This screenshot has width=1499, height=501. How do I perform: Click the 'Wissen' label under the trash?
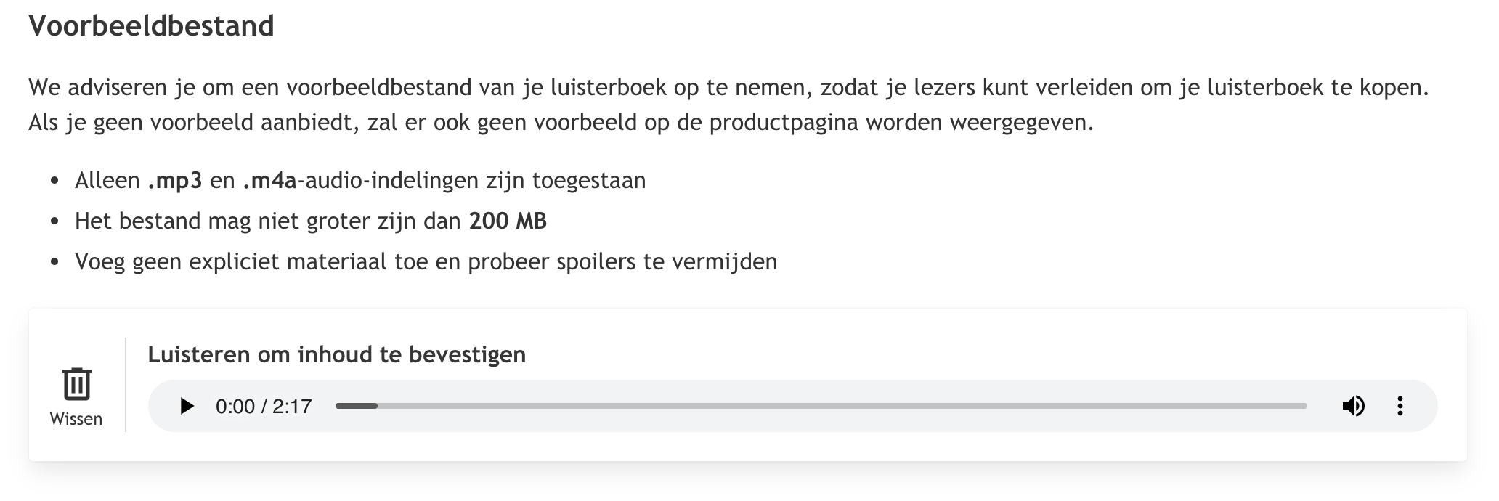click(x=76, y=419)
